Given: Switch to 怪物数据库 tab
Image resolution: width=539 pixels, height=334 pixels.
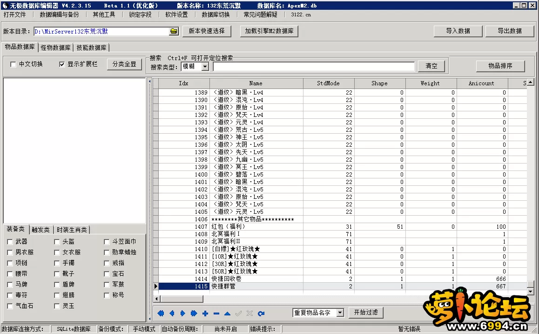Looking at the screenshot, I should pos(56,48).
